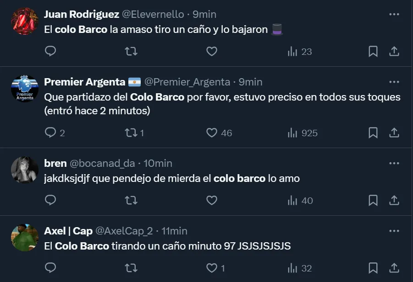Reply to bren's tweet
This screenshot has height=282, width=413.
coord(50,200)
